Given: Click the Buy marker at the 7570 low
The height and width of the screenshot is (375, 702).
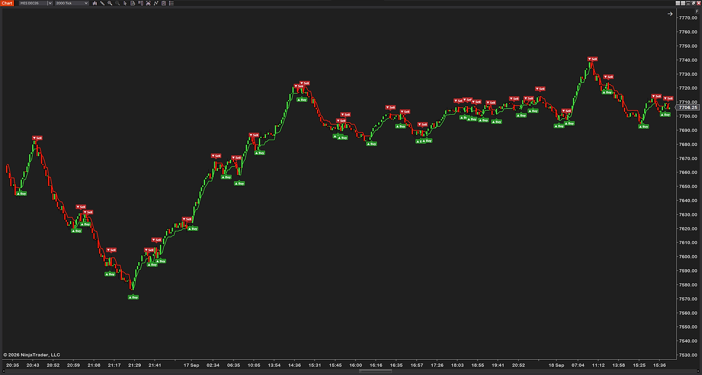Looking at the screenshot, I should pyautogui.click(x=133, y=297).
